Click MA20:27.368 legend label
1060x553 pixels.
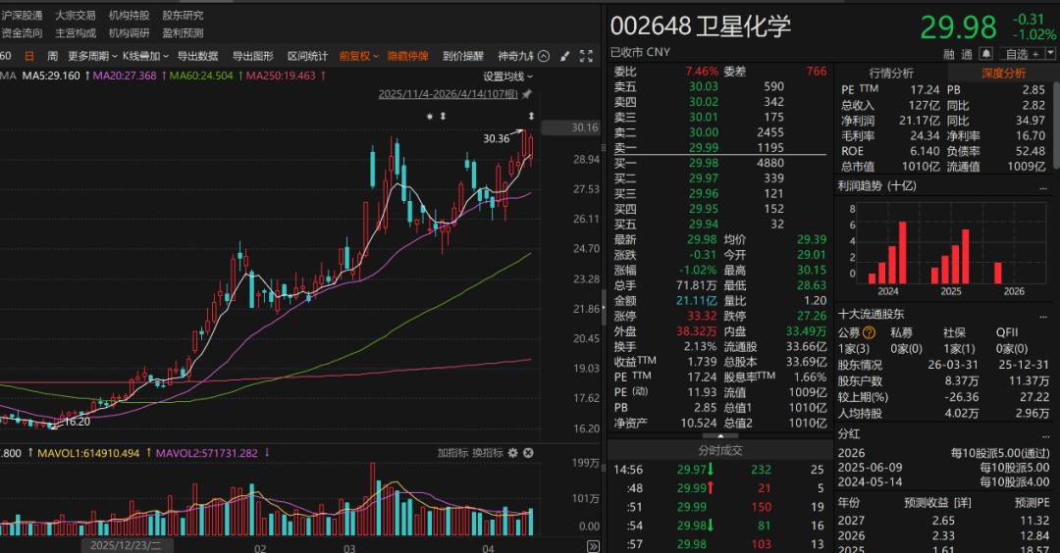click(125, 75)
